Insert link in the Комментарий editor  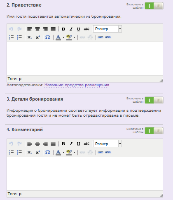click(x=82, y=152)
